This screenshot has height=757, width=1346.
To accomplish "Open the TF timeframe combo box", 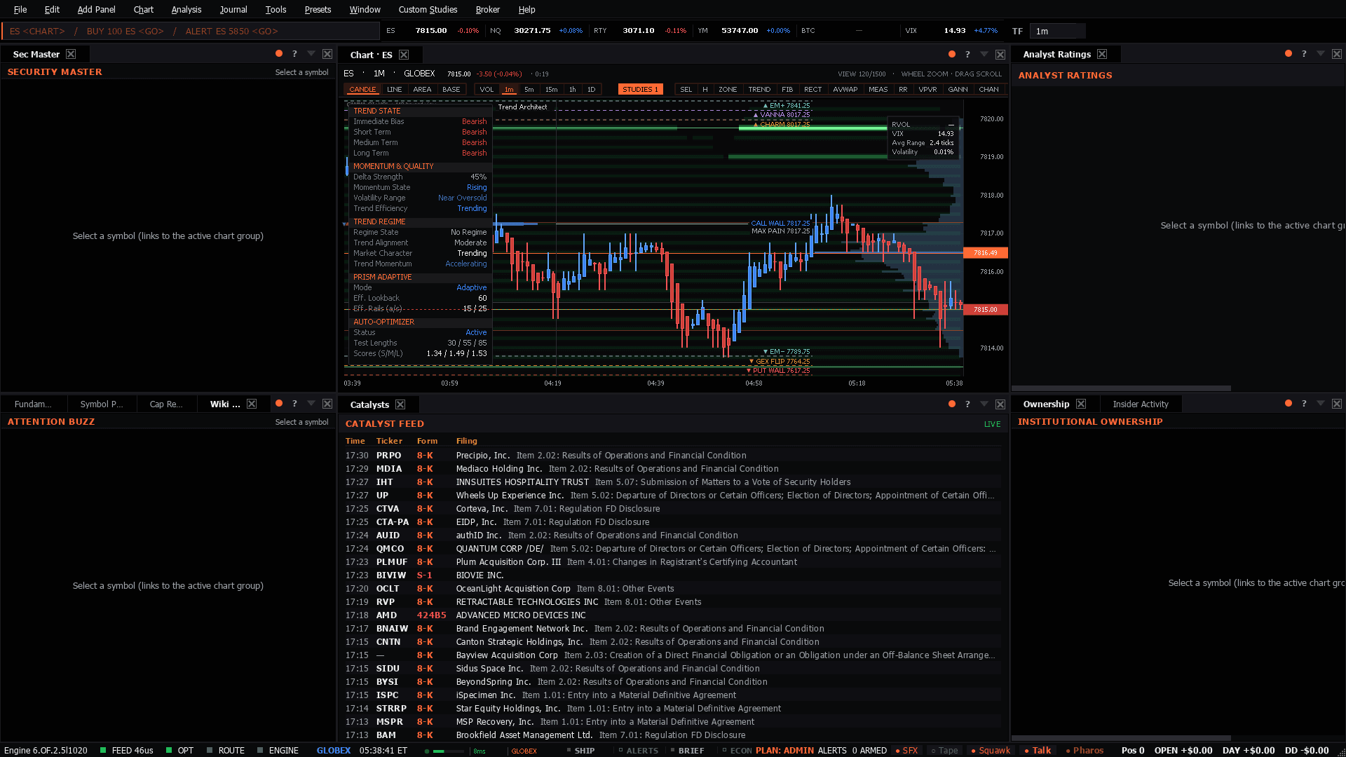I will [1057, 31].
